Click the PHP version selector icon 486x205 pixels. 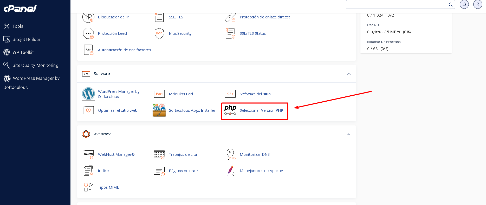(230, 110)
